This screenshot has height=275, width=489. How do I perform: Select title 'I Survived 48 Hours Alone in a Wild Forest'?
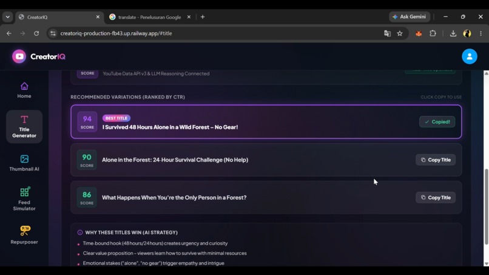point(170,127)
